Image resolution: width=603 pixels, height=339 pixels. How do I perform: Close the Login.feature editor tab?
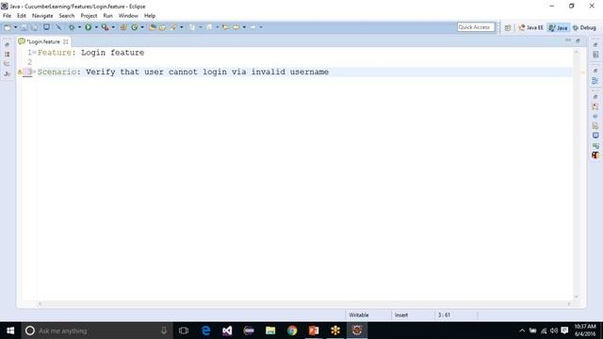66,41
